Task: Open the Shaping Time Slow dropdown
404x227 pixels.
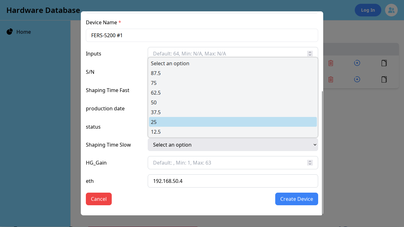Action: click(x=233, y=145)
